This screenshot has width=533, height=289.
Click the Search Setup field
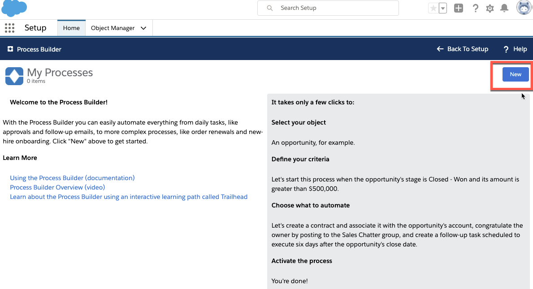coord(328,8)
